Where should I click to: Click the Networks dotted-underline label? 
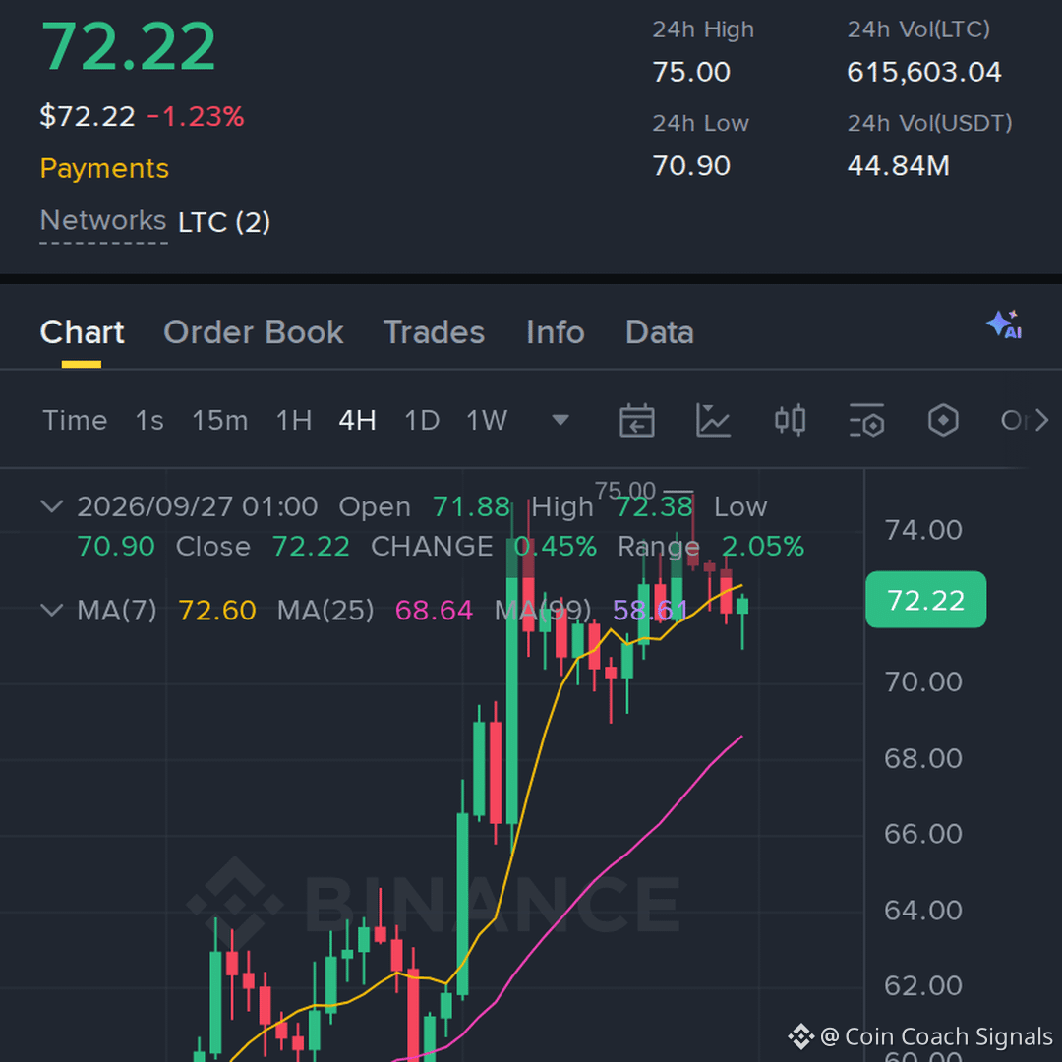click(103, 221)
